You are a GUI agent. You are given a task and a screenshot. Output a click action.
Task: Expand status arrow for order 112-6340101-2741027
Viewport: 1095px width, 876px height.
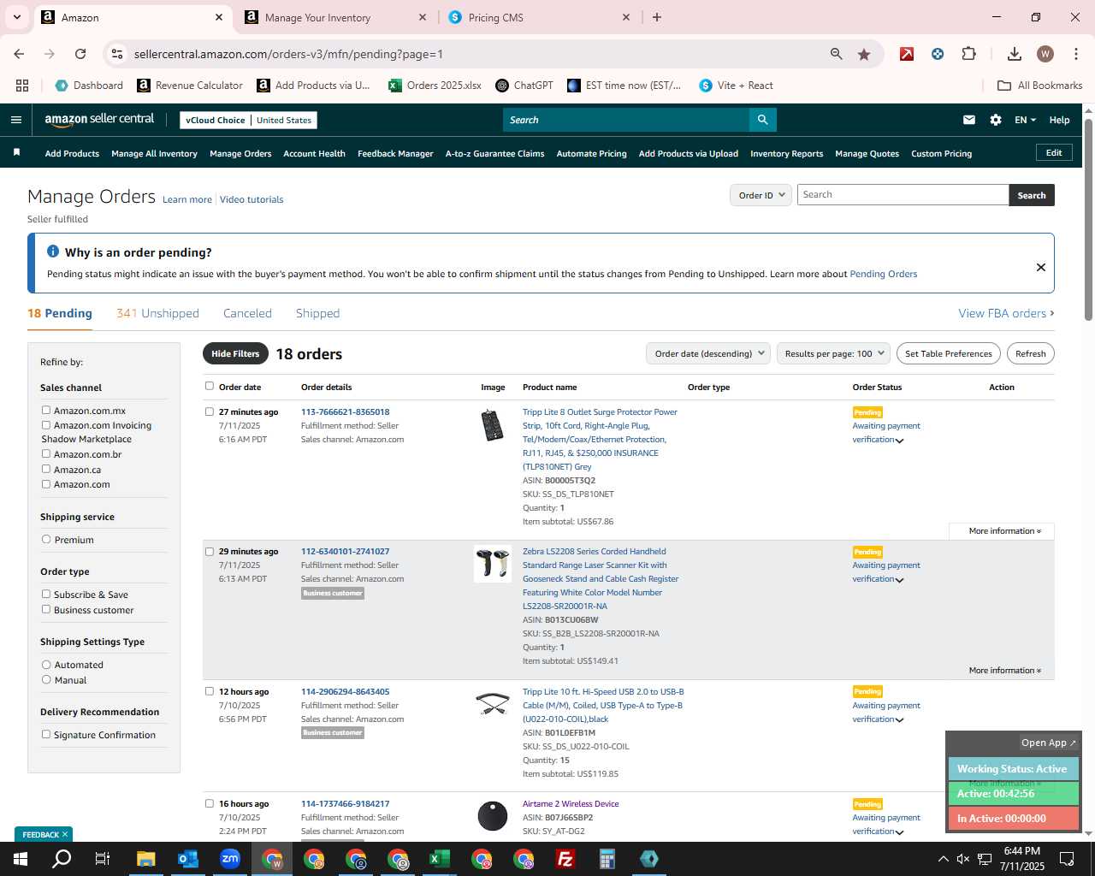(x=899, y=580)
